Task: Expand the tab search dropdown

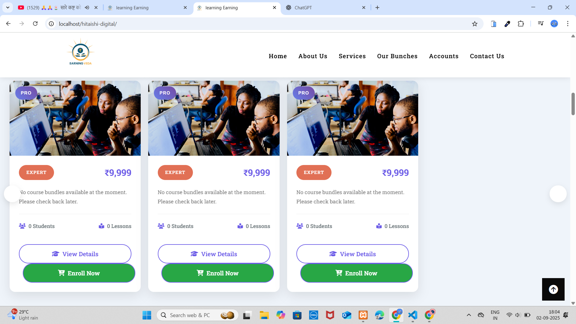Action: (8, 7)
